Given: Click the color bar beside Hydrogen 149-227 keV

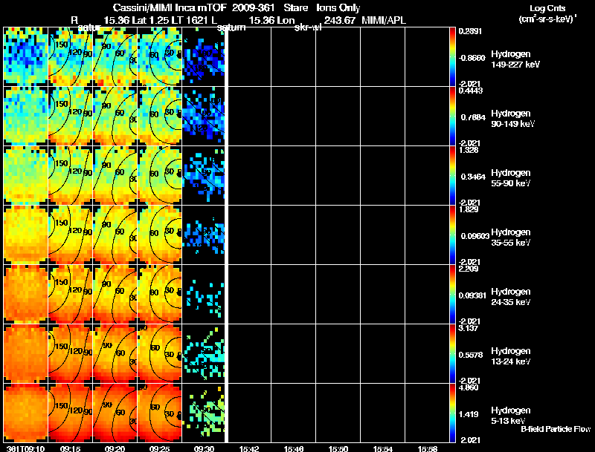Looking at the screenshot, I should coord(452,57).
